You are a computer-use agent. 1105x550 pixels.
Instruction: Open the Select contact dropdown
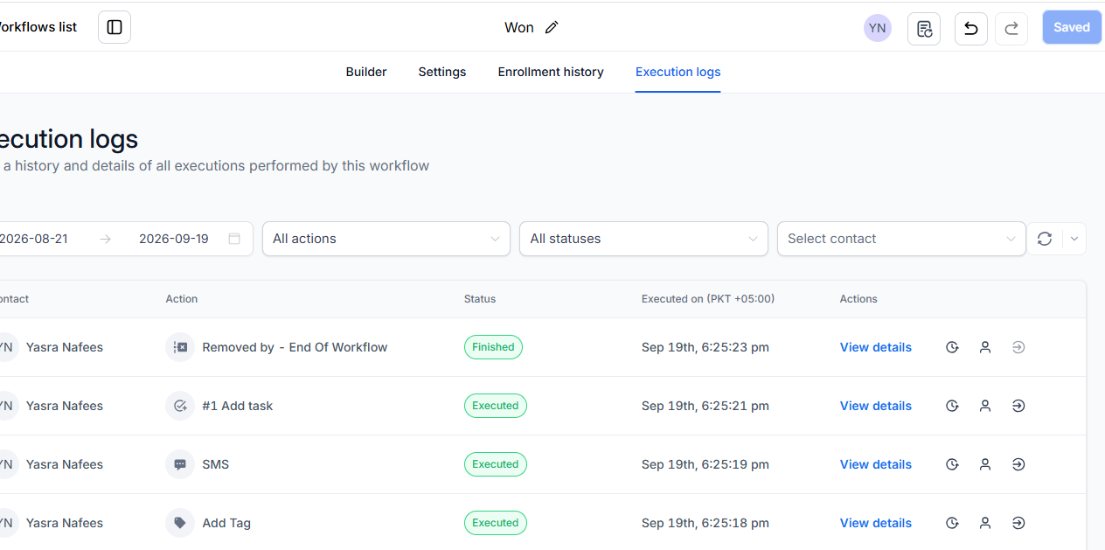pyautogui.click(x=901, y=239)
